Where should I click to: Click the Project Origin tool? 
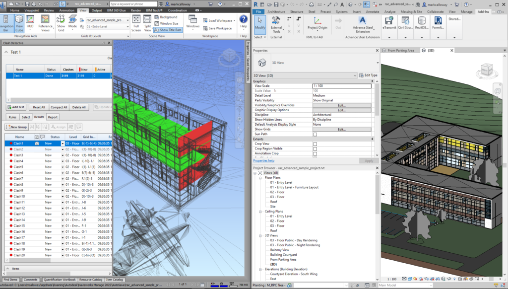point(317,23)
